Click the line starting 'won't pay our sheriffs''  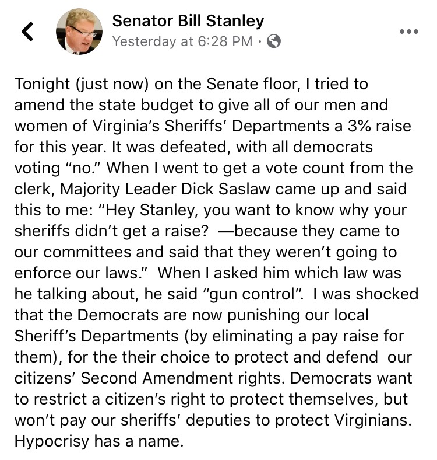click(x=213, y=420)
